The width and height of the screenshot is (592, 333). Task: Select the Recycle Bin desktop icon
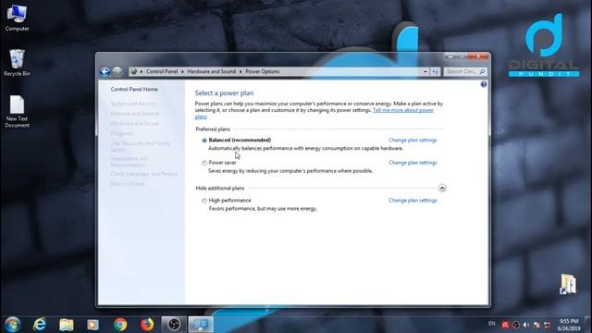click(17, 63)
